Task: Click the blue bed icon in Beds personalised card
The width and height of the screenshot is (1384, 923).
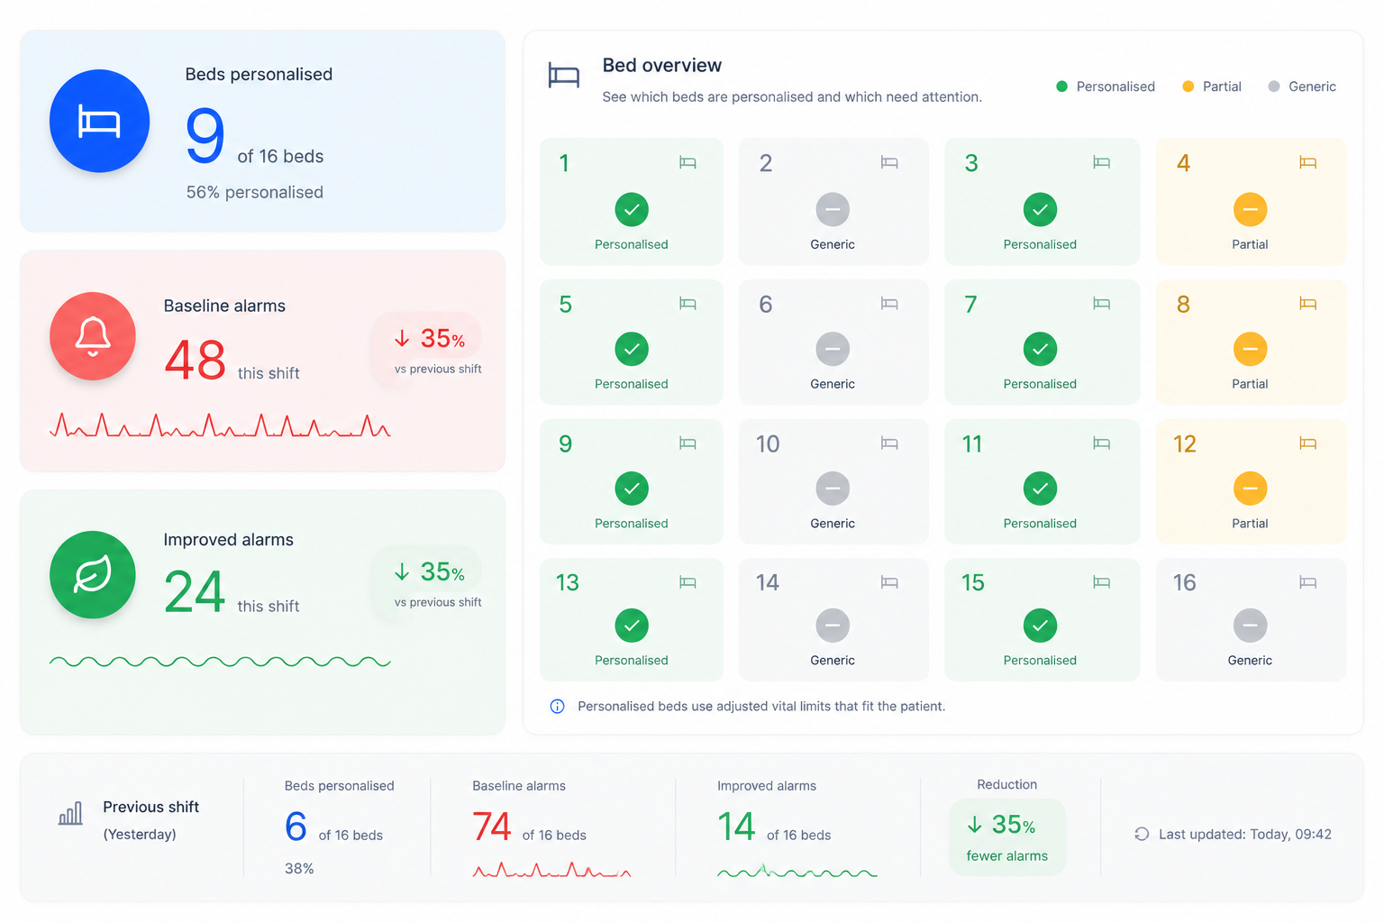Action: [99, 121]
